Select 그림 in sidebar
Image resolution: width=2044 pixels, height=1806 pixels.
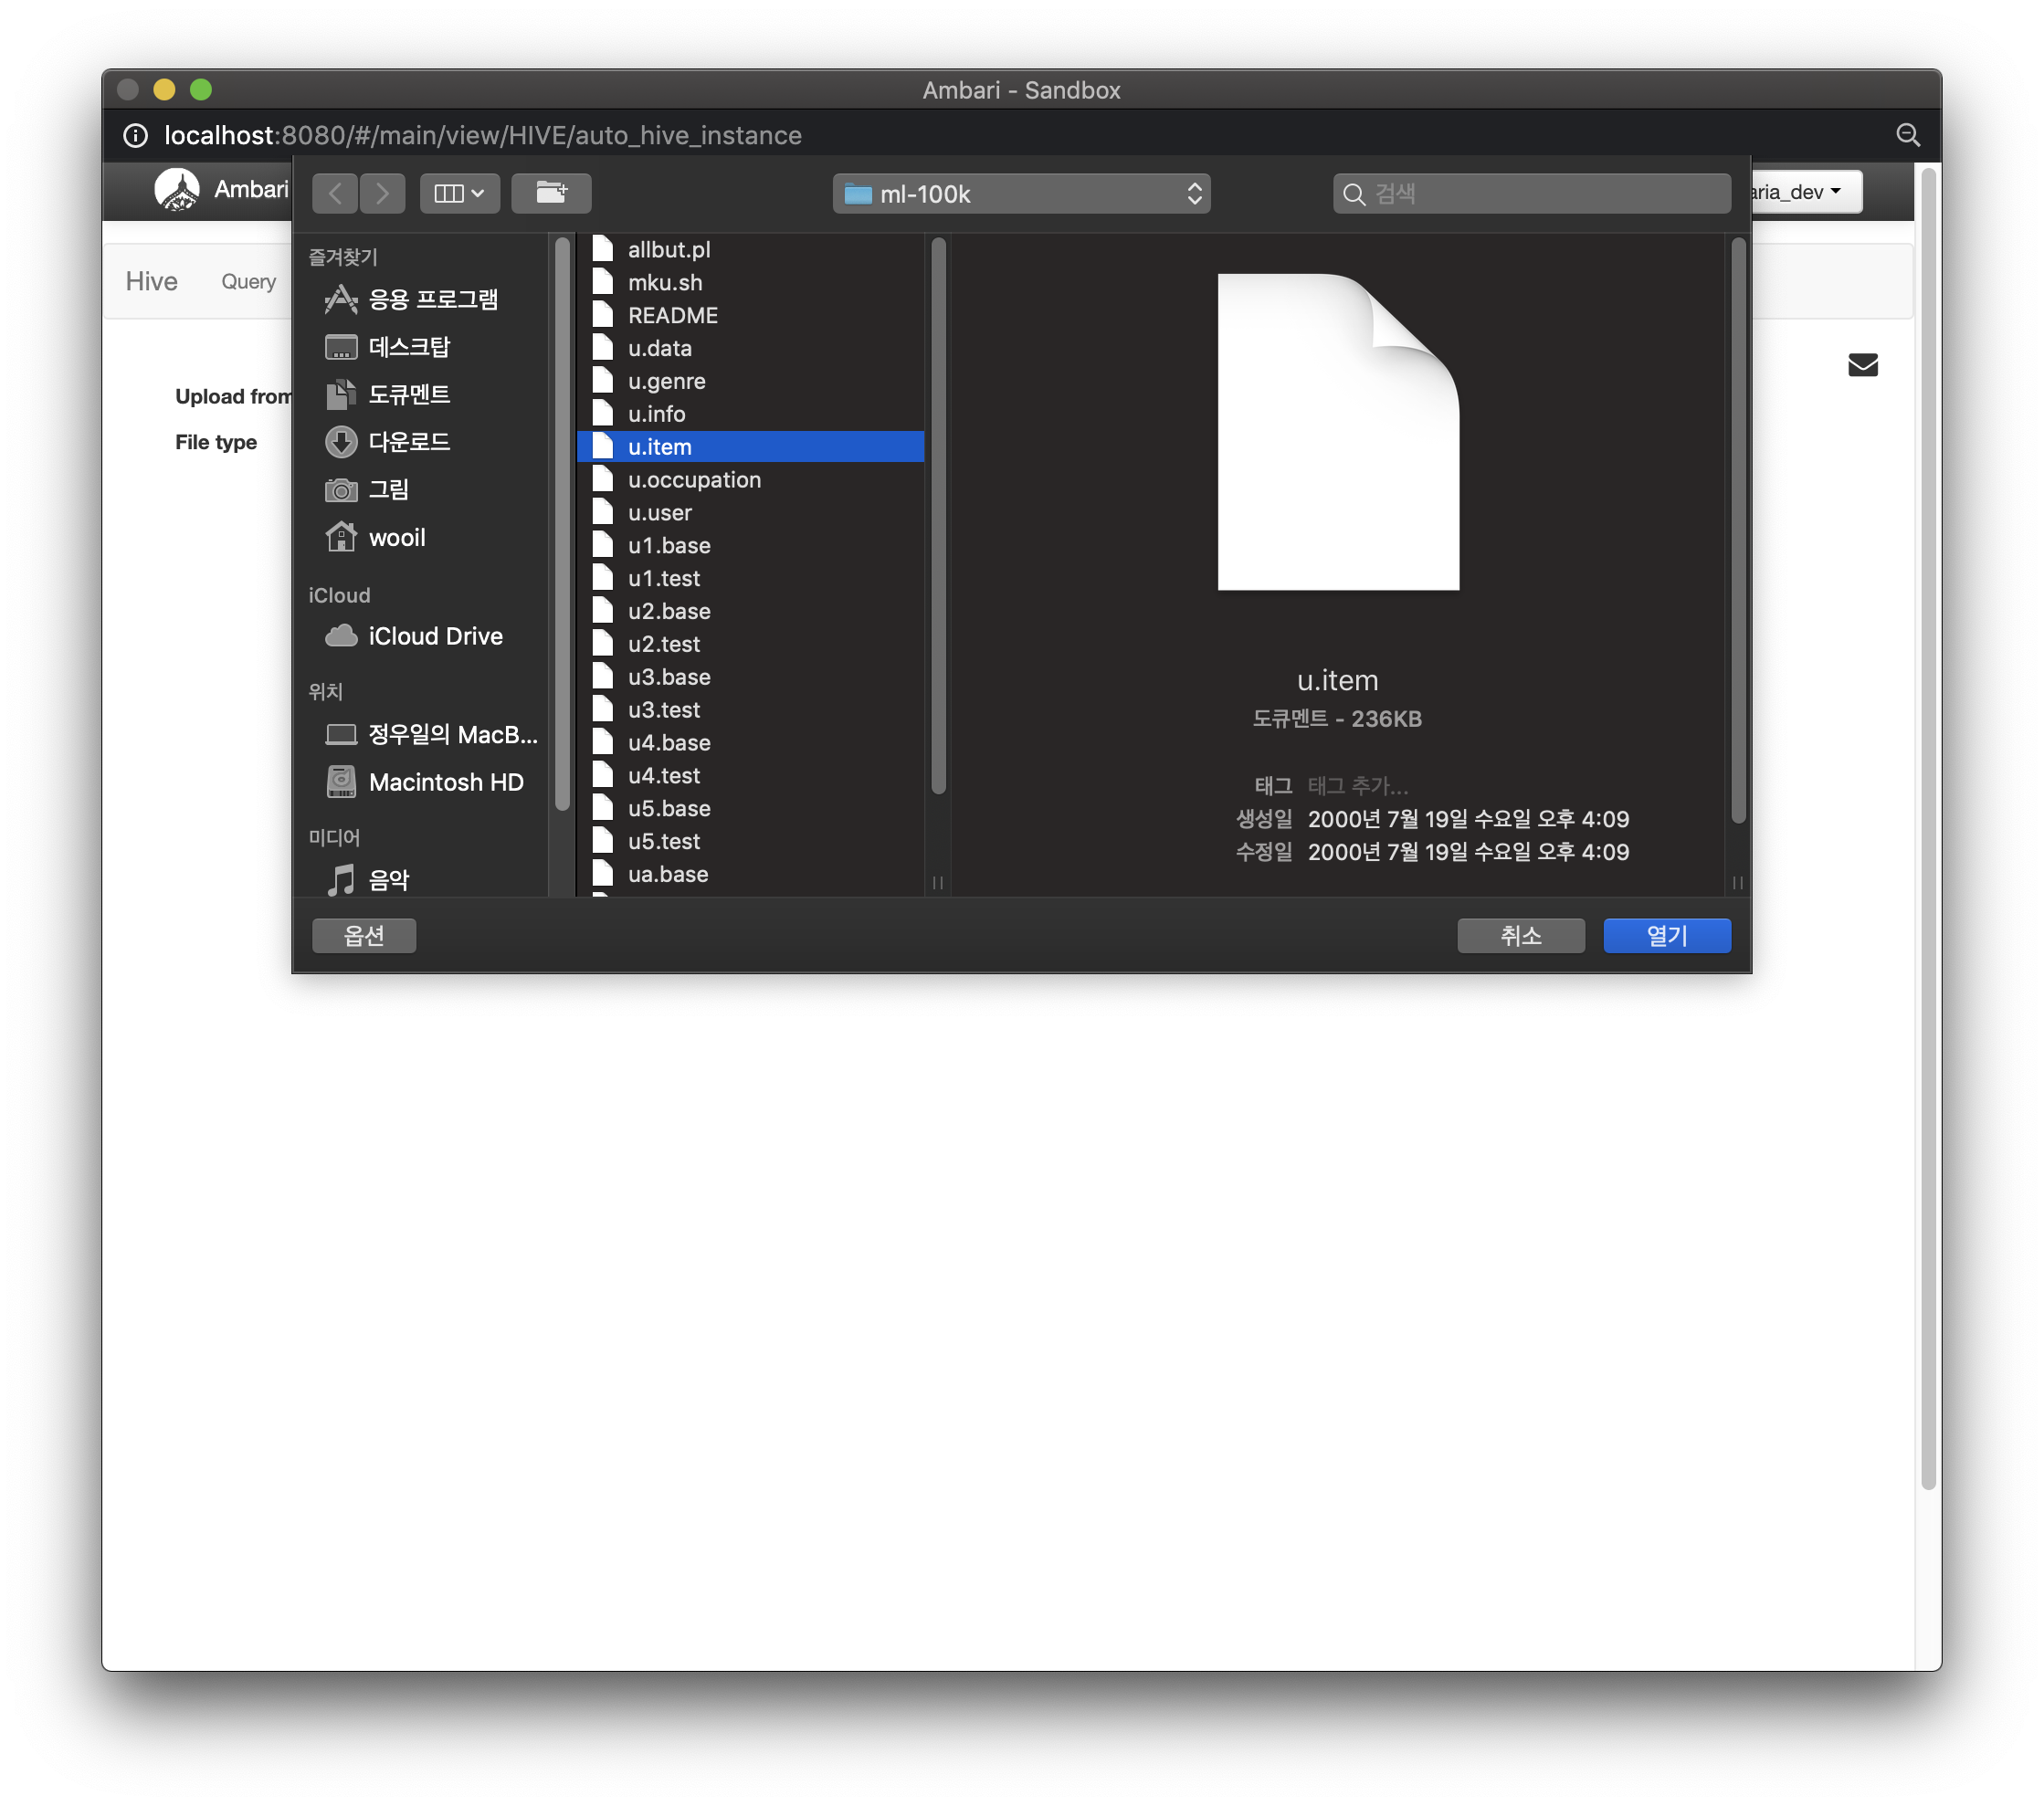(x=368, y=489)
